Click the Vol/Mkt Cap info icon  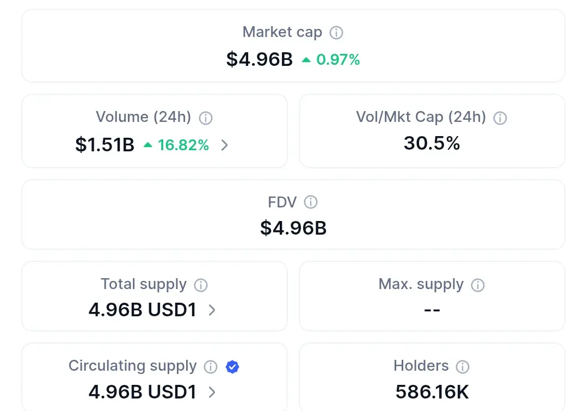(x=500, y=118)
